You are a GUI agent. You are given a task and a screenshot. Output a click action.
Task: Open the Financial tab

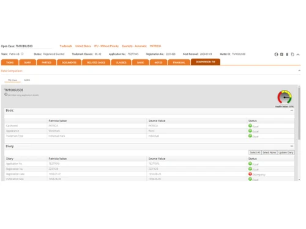tap(179, 62)
